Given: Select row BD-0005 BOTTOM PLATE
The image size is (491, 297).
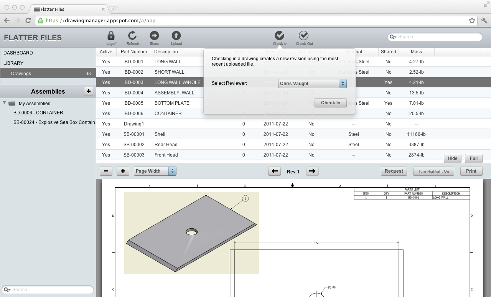Looking at the screenshot, I should pos(293,103).
